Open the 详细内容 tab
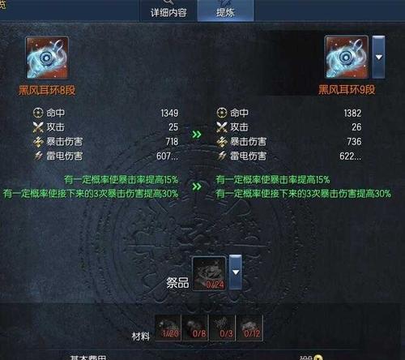 [x=168, y=11]
